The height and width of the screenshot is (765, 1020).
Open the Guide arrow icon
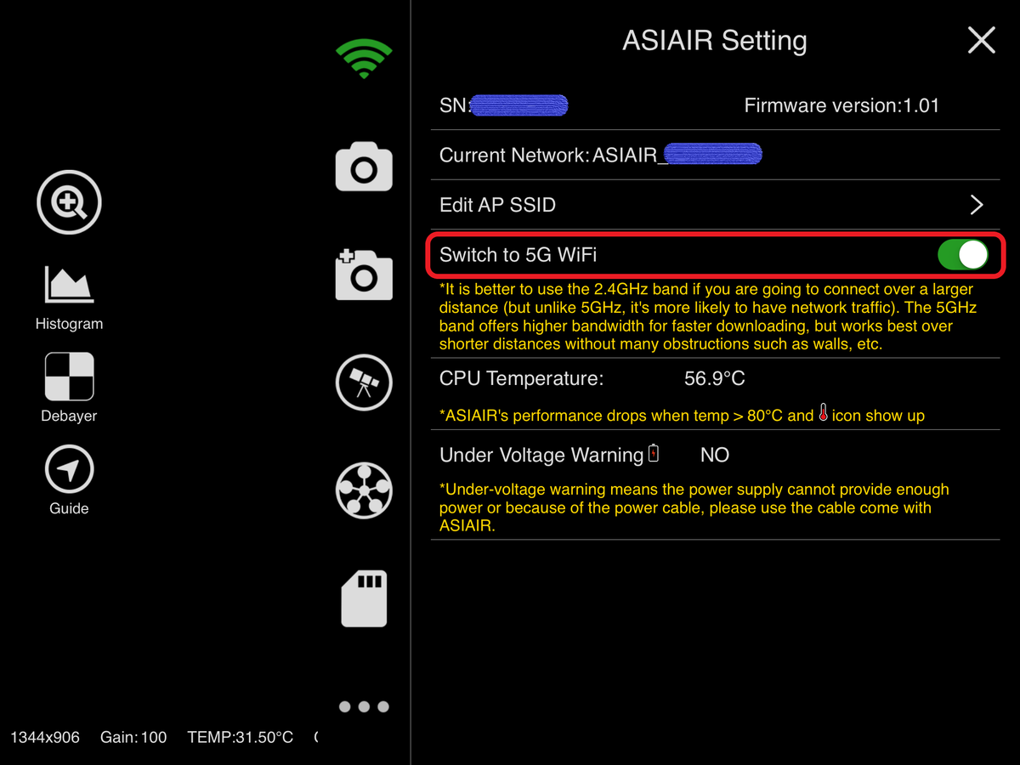click(69, 481)
